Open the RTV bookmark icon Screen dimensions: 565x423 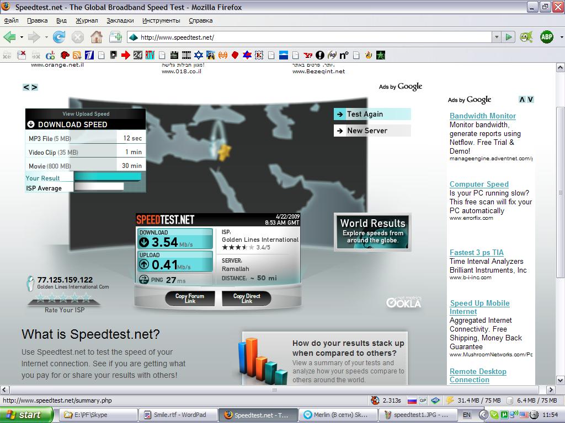pos(150,55)
